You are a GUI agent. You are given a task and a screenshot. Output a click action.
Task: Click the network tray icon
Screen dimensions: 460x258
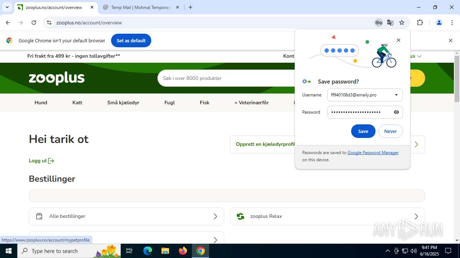coord(405,251)
